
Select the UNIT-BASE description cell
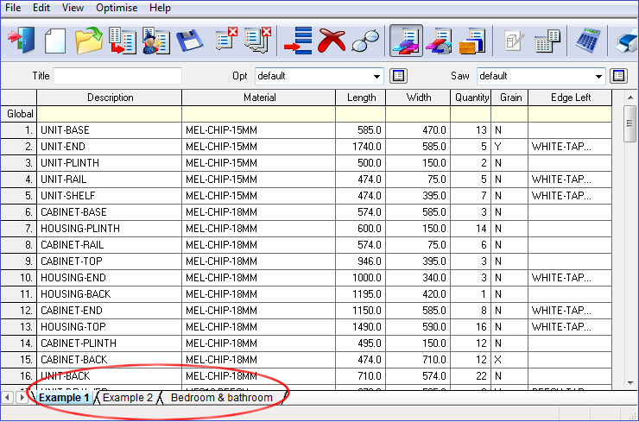tap(110, 130)
